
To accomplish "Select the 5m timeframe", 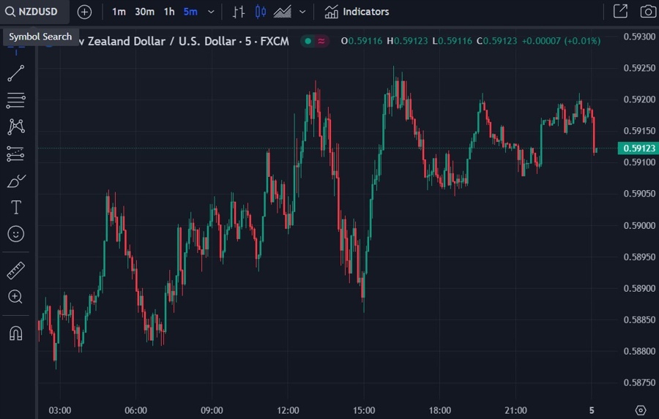I will click(x=190, y=12).
